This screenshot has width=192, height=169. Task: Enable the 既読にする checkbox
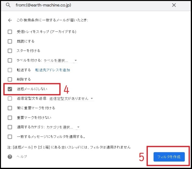tap(10, 41)
